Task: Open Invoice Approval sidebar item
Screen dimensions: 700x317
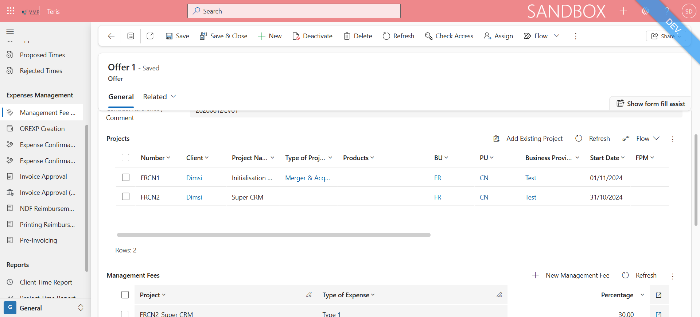Action: pos(43,177)
